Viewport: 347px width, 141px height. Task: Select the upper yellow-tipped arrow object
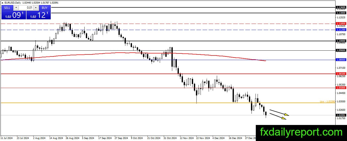point(279,113)
